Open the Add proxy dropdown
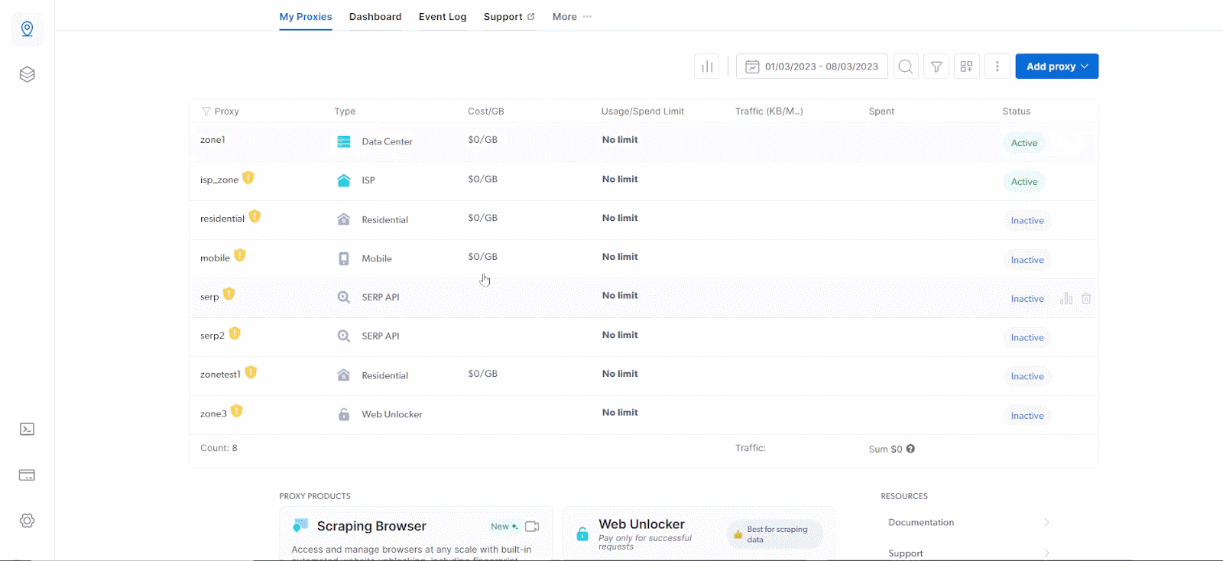The height and width of the screenshot is (561, 1223). 1057,66
